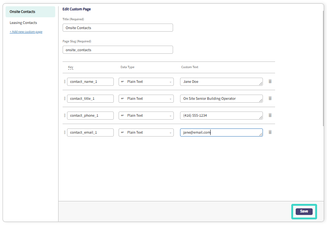Open Data Type dropdown for contact_phone_1
The height and width of the screenshot is (226, 327).
[146, 116]
